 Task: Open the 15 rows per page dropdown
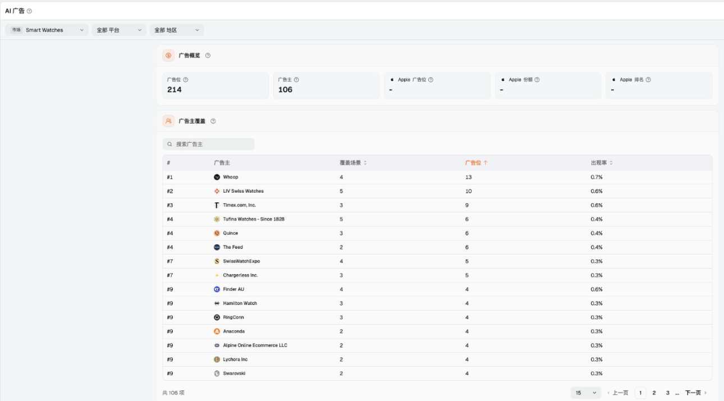(586, 393)
